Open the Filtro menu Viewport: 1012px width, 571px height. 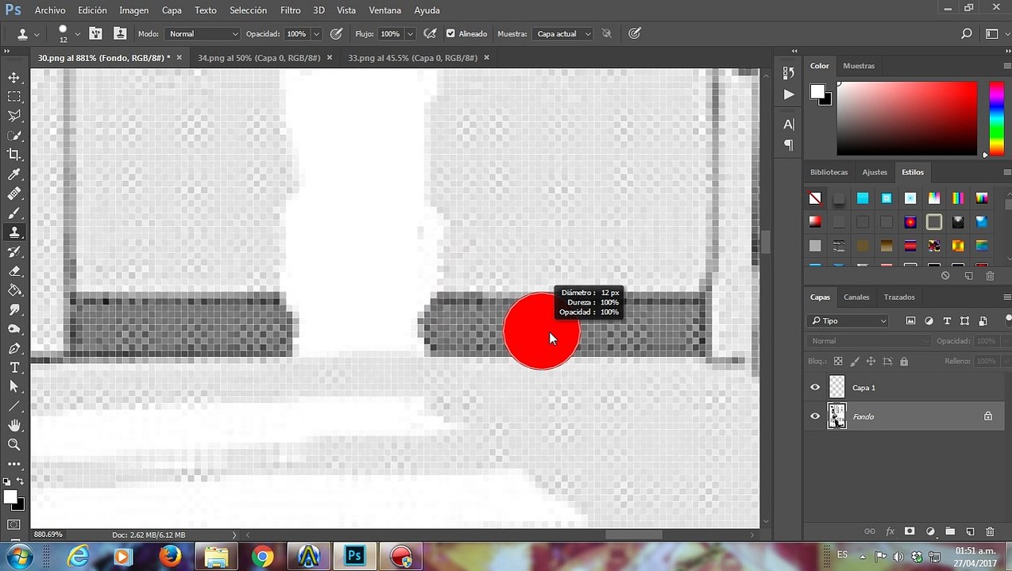(290, 10)
